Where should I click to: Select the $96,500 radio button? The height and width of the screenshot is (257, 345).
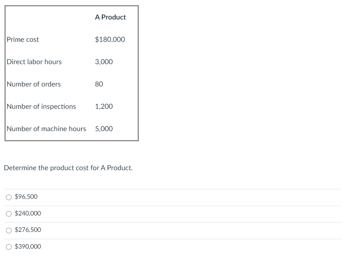point(9,197)
